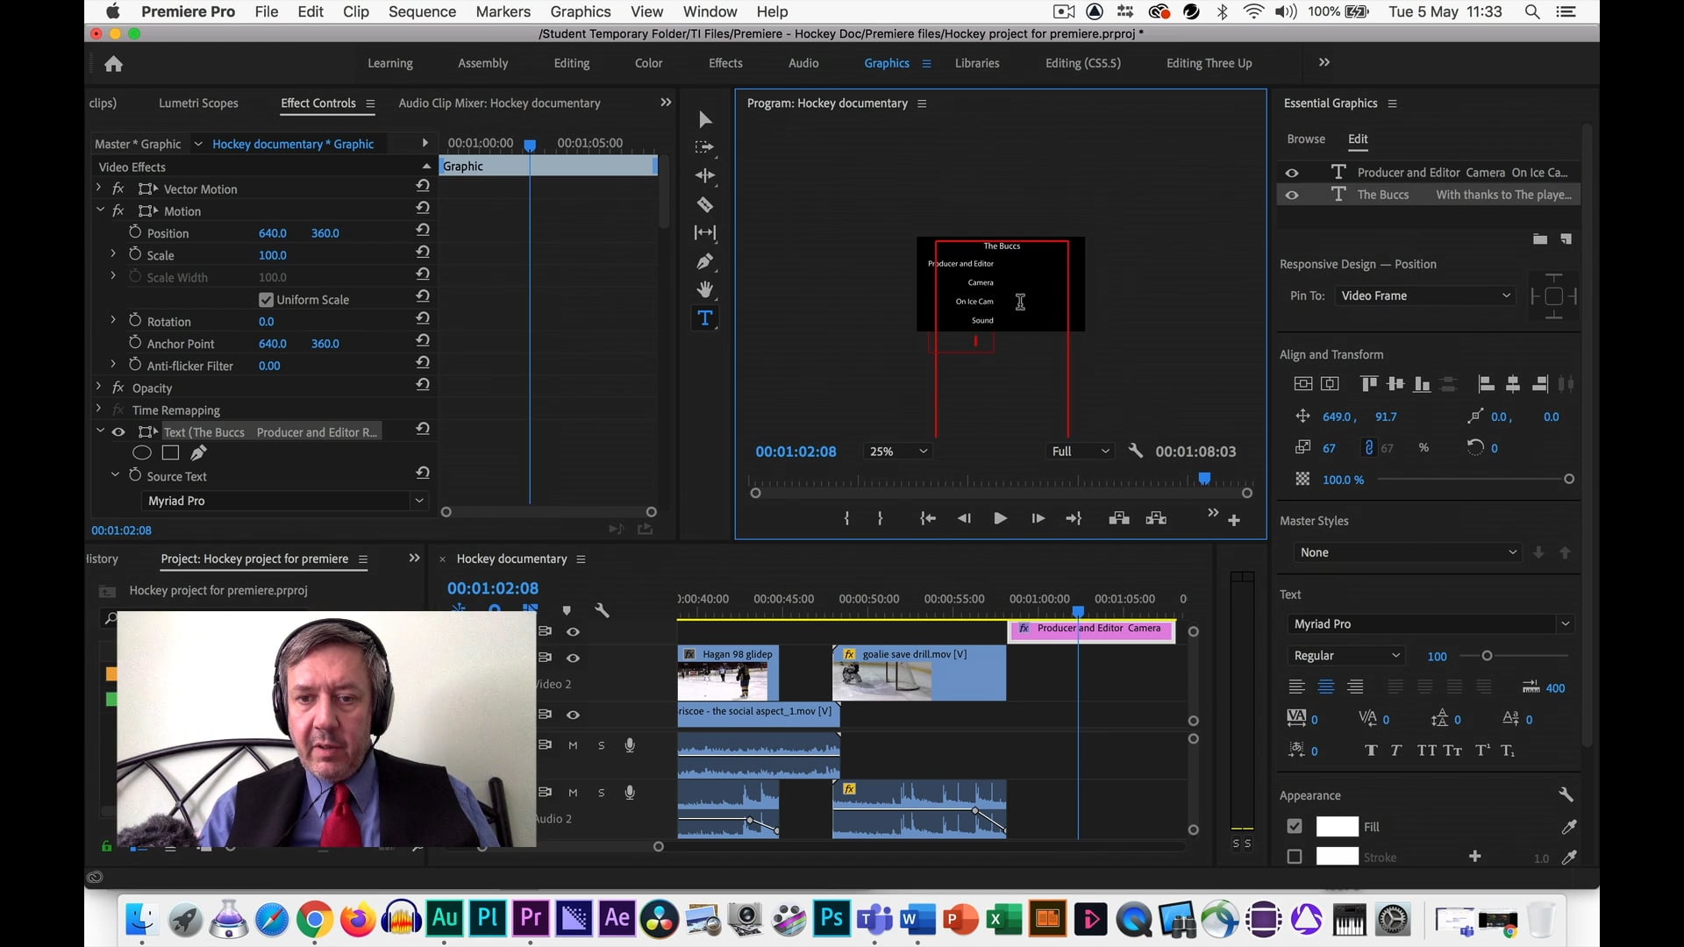The image size is (1684, 947).
Task: Click Go to In point button
Action: [928, 518]
